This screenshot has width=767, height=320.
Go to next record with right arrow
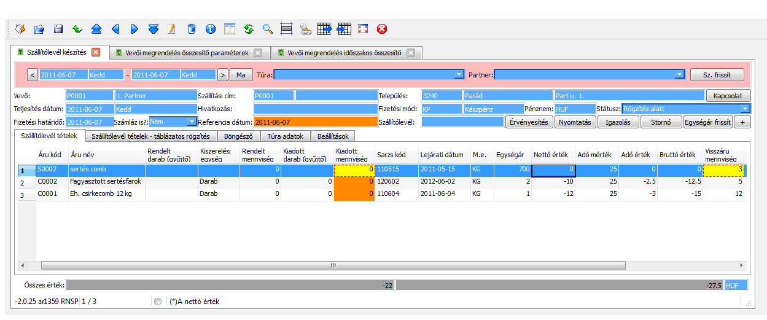click(134, 29)
